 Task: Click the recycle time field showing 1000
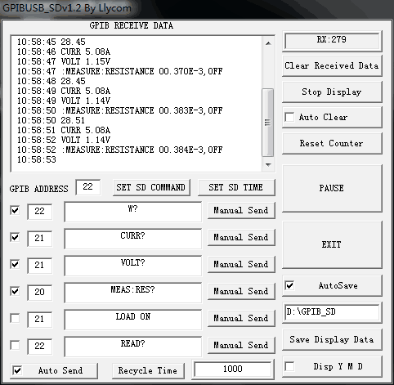coord(233,369)
